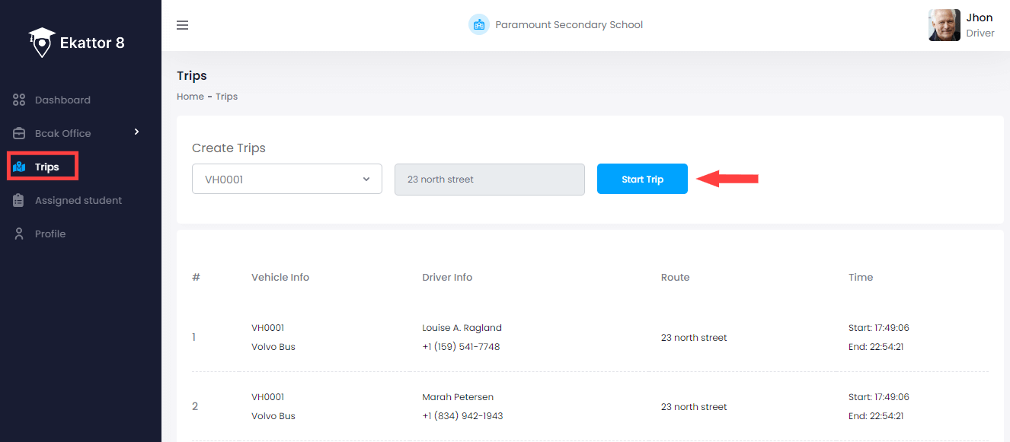The width and height of the screenshot is (1010, 442).
Task: Click the Dashboard grid icon
Action: point(20,100)
